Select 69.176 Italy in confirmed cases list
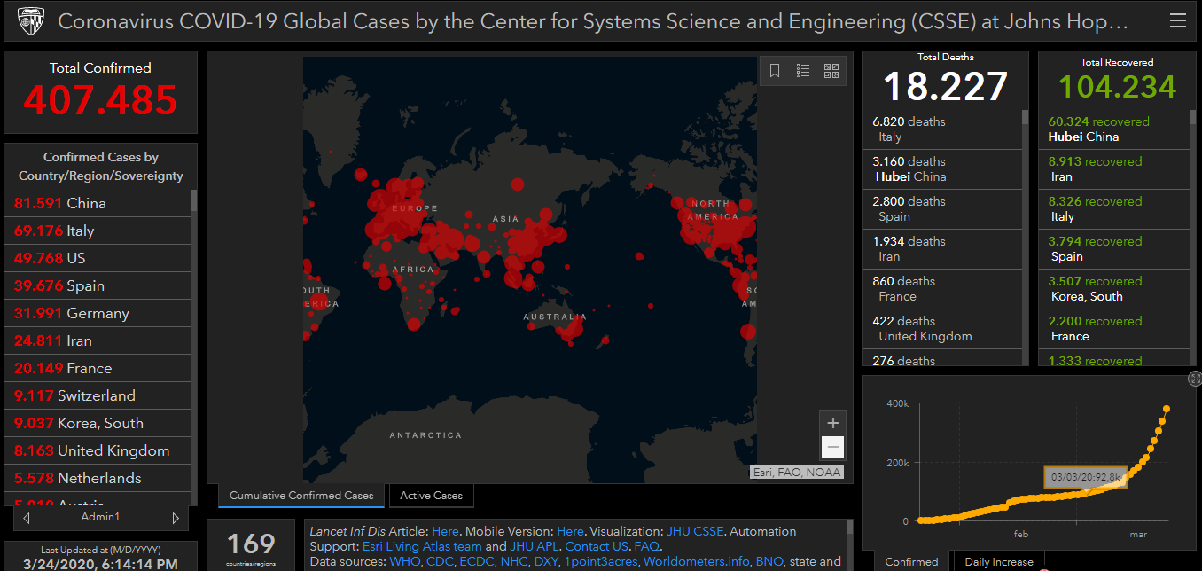This screenshot has width=1202, height=571. pos(98,231)
